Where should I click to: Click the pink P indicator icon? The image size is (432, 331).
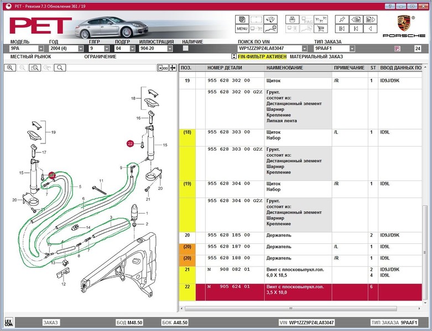pos(397,49)
